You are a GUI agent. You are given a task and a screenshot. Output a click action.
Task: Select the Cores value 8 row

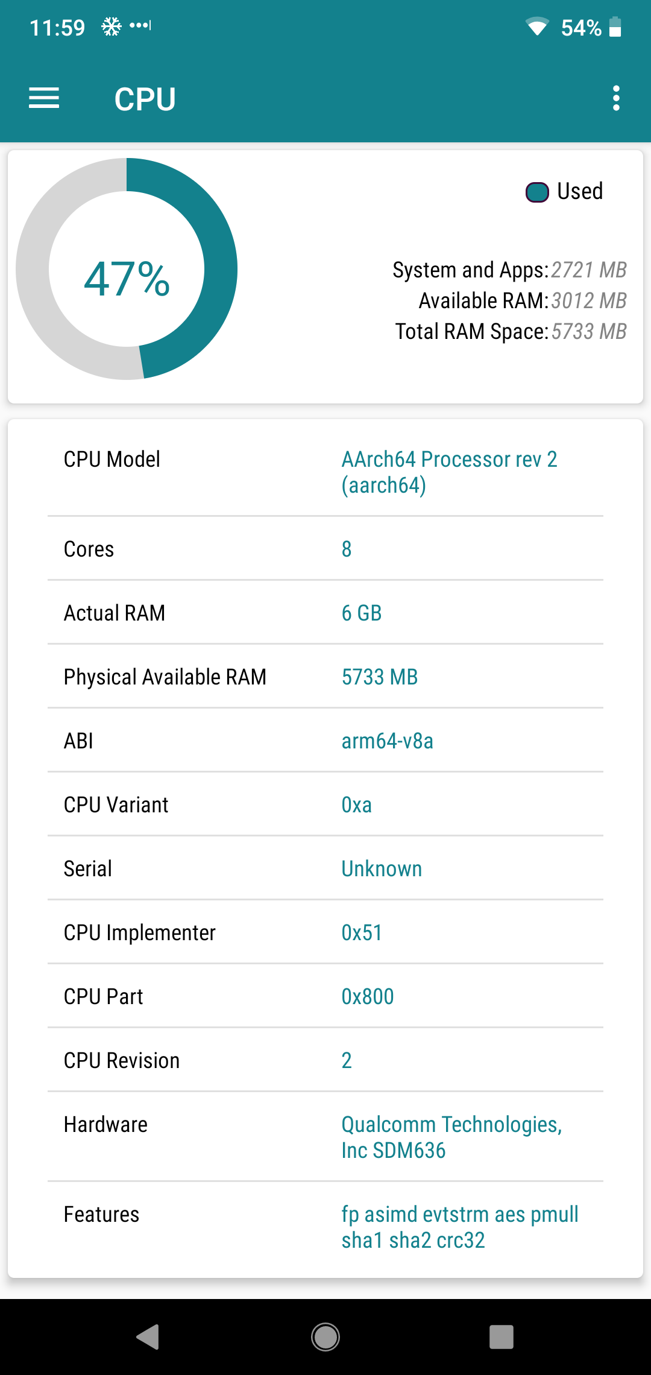325,549
